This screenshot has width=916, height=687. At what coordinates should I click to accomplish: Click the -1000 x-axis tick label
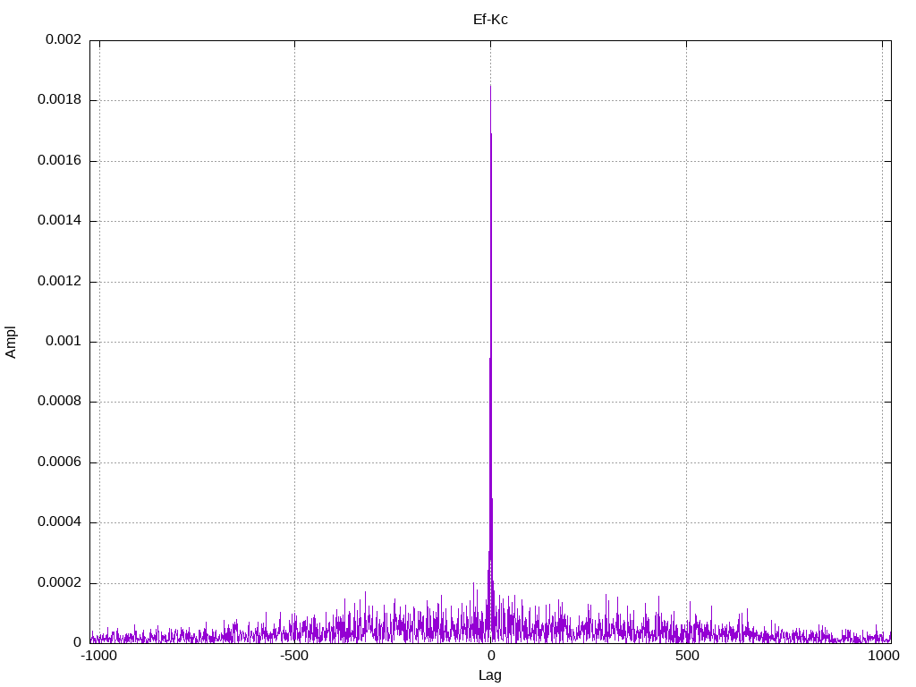[99, 656]
